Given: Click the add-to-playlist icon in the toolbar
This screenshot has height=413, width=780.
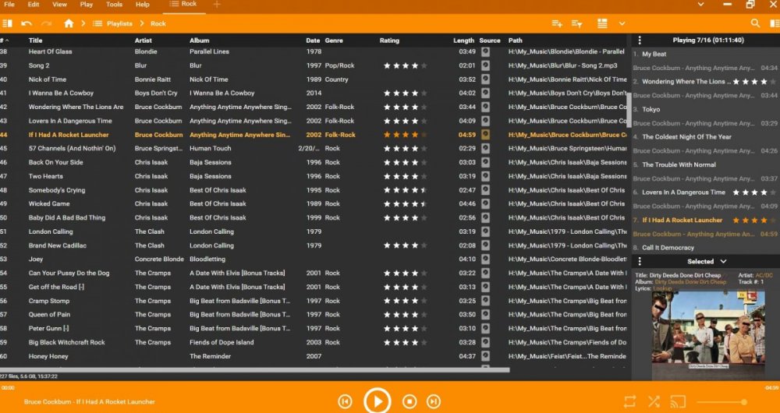Looking at the screenshot, I should (x=557, y=23).
